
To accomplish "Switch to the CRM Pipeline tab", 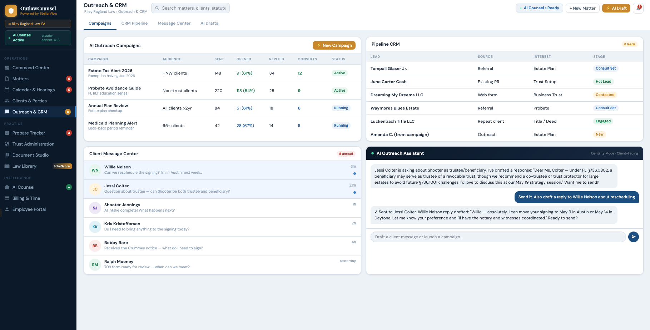I will coord(134,23).
